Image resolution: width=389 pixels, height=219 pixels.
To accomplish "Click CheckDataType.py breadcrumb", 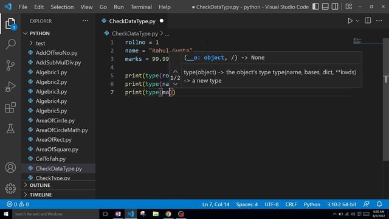I will coord(135,33).
